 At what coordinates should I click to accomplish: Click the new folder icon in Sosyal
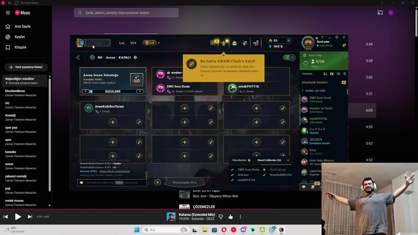(x=332, y=74)
